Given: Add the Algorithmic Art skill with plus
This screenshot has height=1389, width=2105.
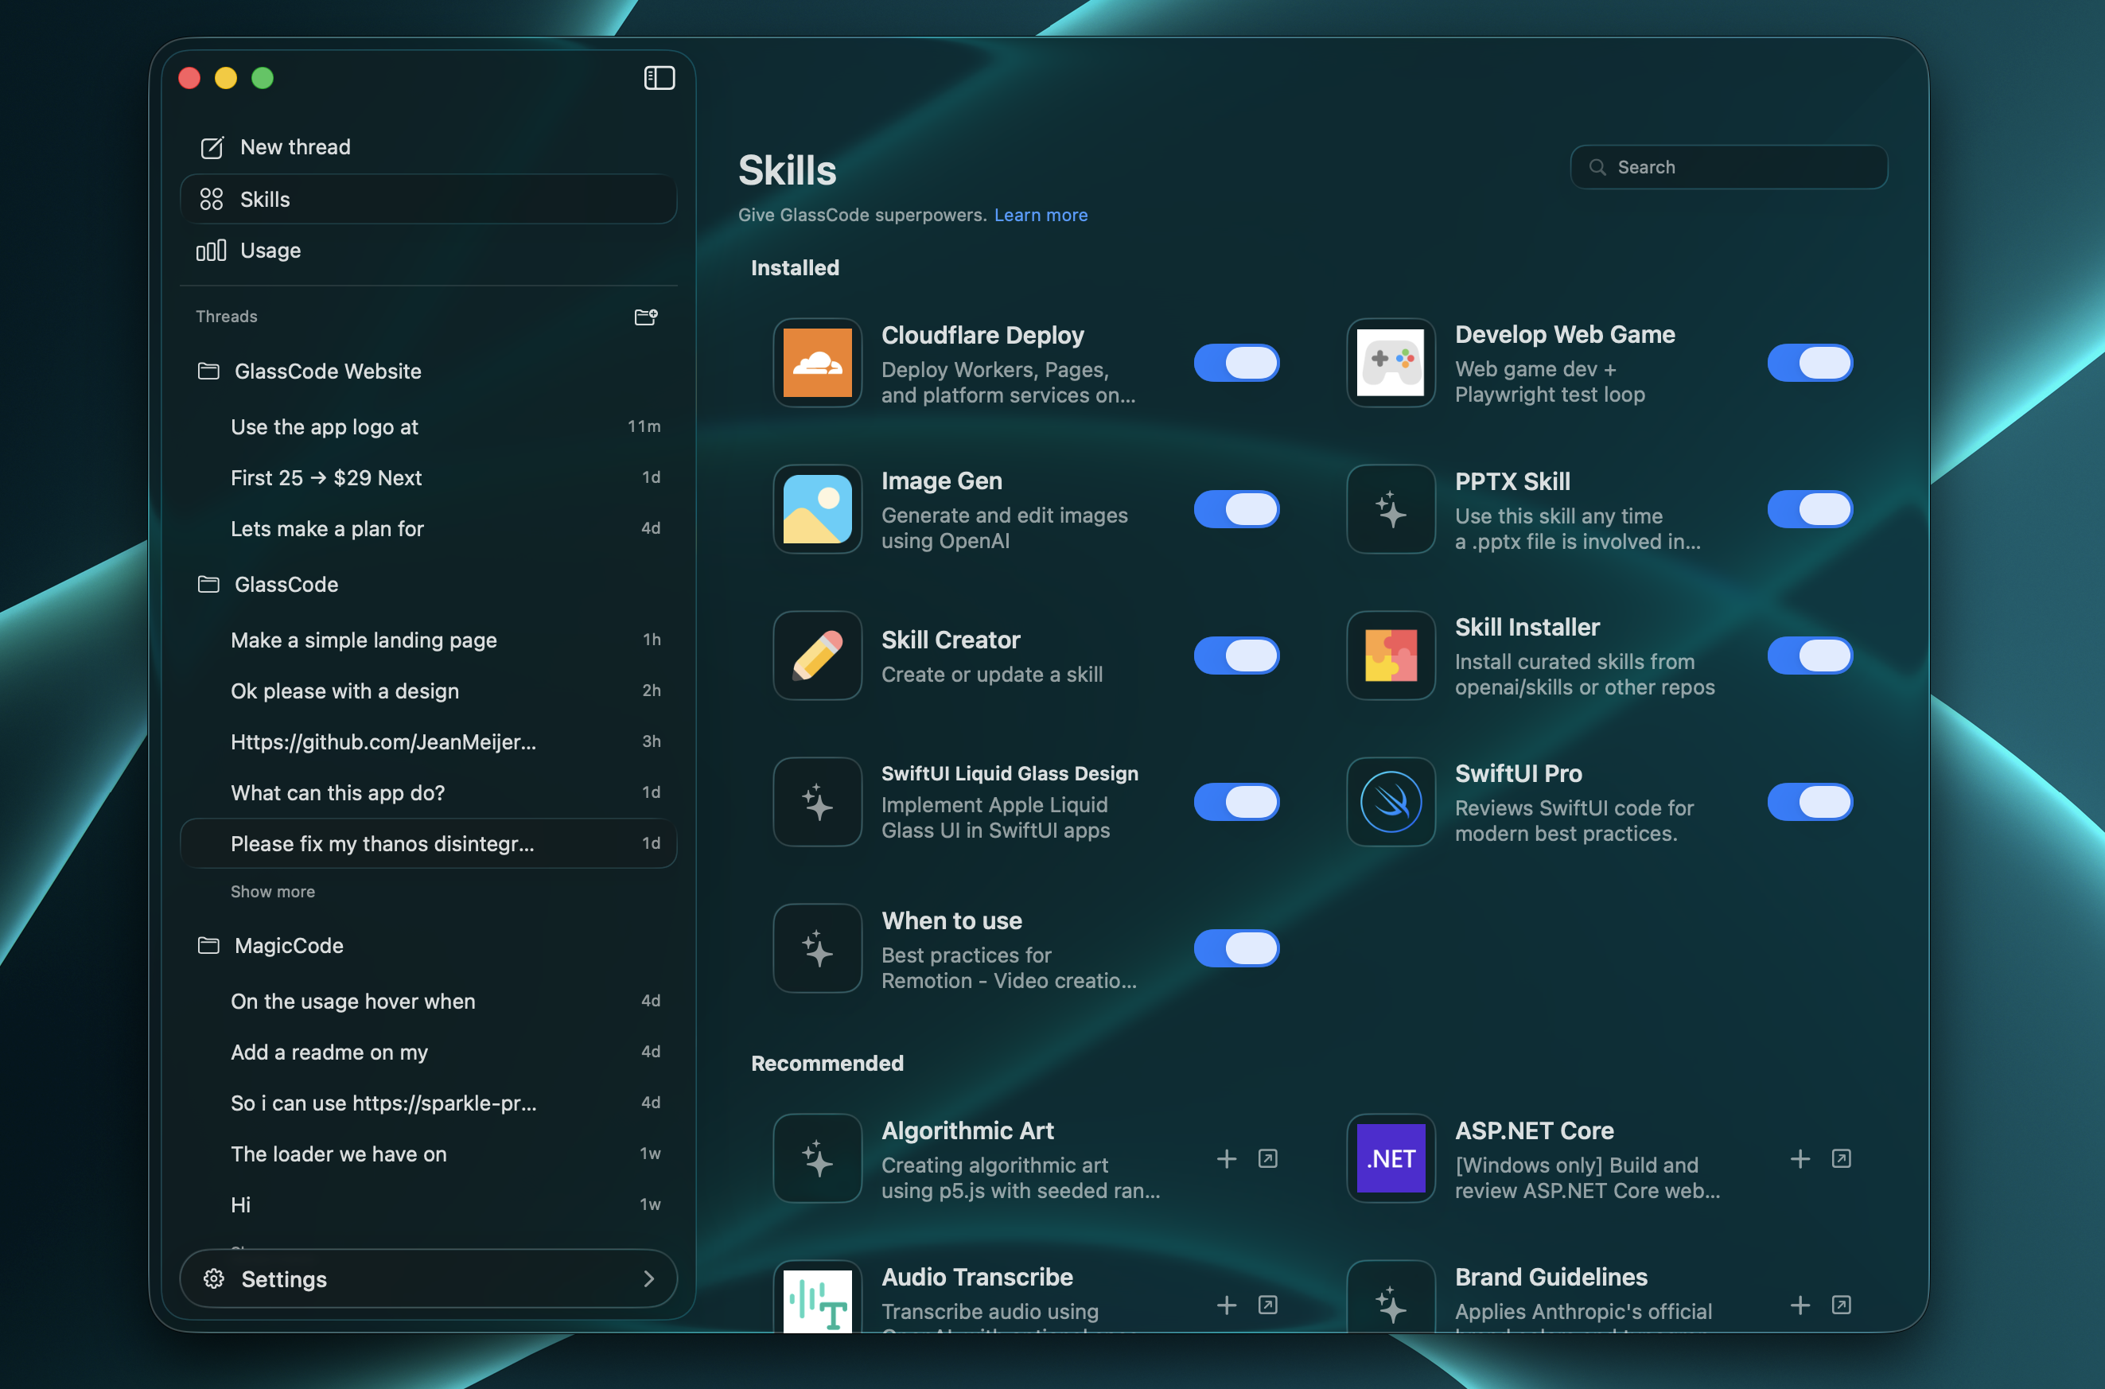Looking at the screenshot, I should pyautogui.click(x=1227, y=1158).
